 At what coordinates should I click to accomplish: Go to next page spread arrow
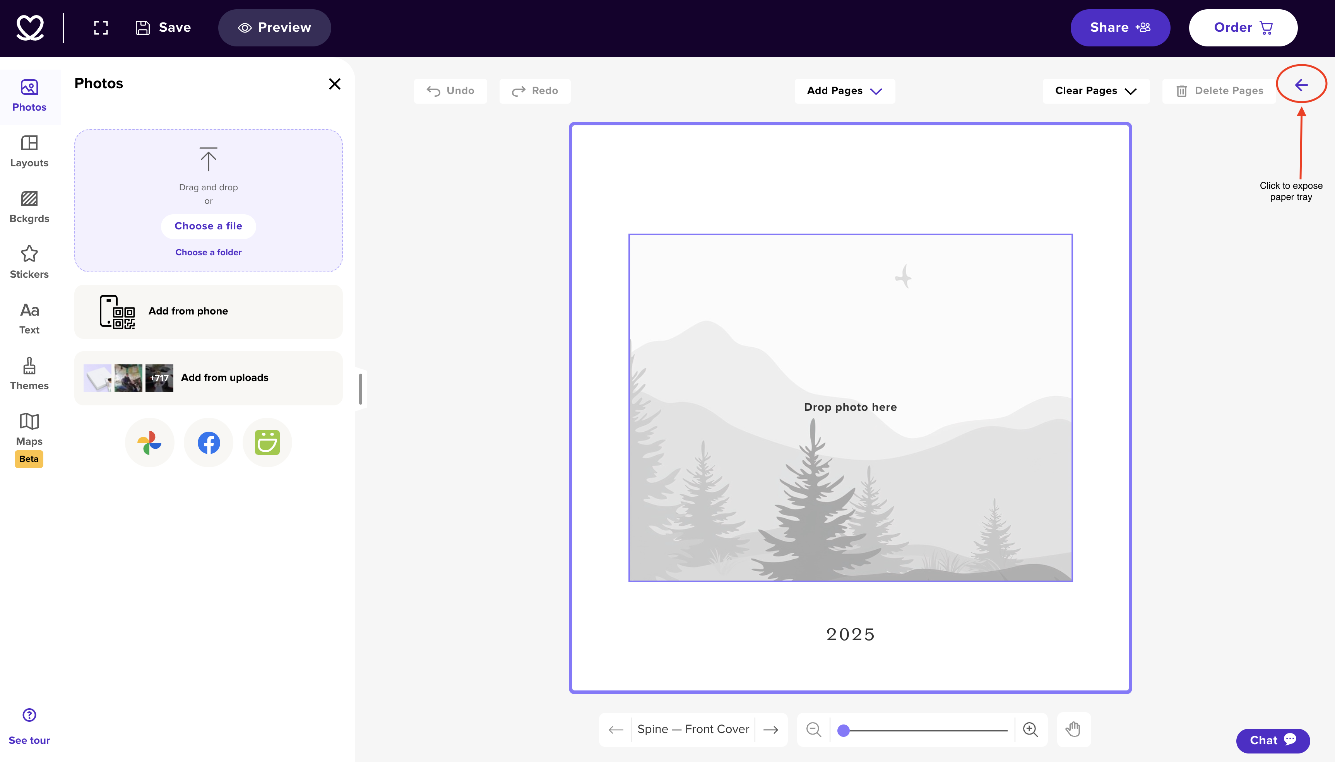tap(771, 730)
